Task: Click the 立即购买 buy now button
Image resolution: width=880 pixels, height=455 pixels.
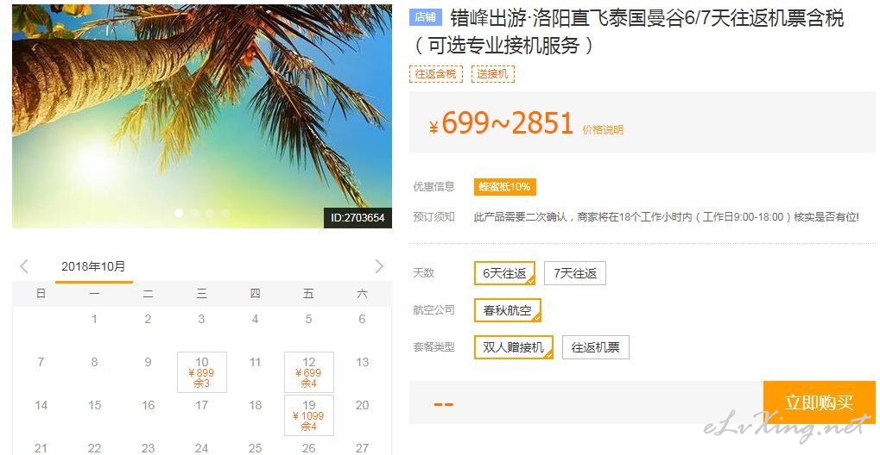Action: coord(819,402)
